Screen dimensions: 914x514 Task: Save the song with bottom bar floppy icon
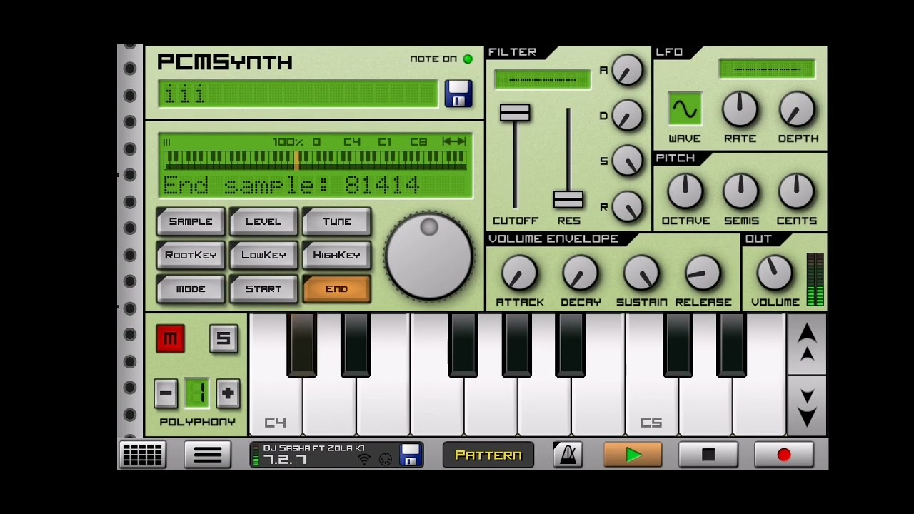(x=411, y=455)
